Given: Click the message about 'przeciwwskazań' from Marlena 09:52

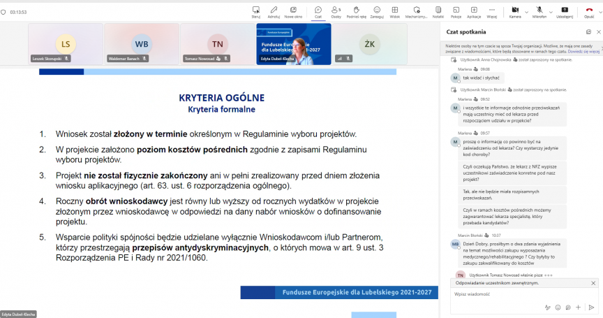Looking at the screenshot, I should click(x=512, y=115).
